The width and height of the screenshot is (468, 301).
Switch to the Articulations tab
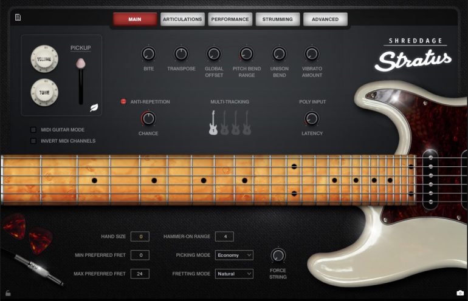click(182, 19)
